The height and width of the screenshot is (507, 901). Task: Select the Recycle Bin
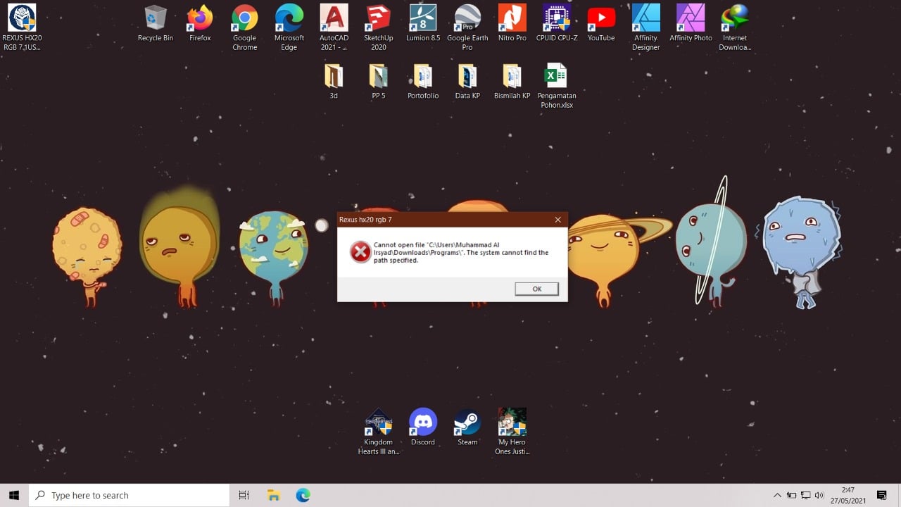[x=156, y=23]
